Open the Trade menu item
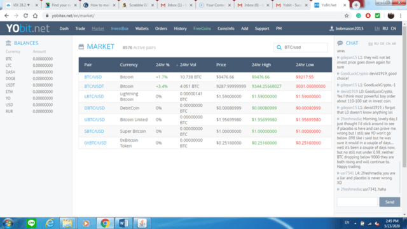This screenshot has height=229, width=407. (x=80, y=29)
